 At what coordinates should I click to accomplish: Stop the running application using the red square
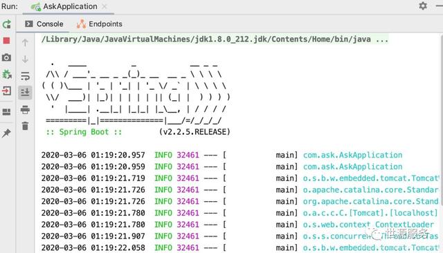point(6,41)
